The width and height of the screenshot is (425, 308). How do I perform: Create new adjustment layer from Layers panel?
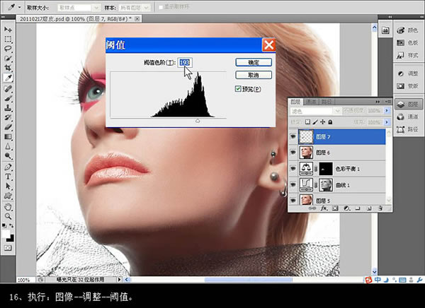(346, 208)
